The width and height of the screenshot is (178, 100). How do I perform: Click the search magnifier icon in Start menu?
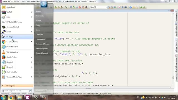coord(30,91)
